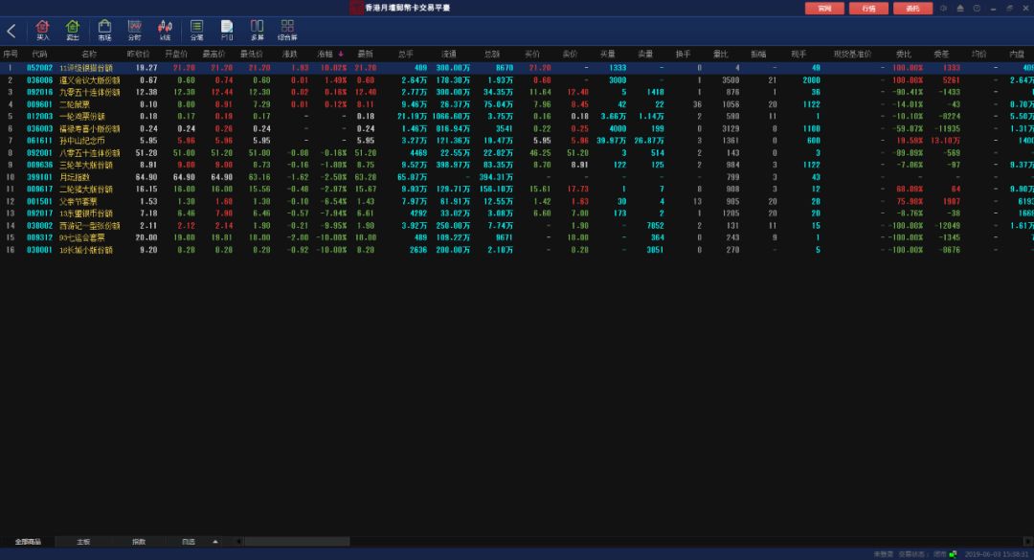Sort by the 委差 column header
The width and height of the screenshot is (1034, 560).
tap(941, 55)
